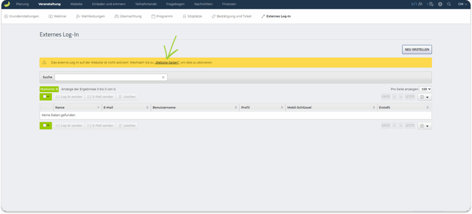Click the globe language icon in header
Screen dimensions: 472x214
click(x=440, y=4)
